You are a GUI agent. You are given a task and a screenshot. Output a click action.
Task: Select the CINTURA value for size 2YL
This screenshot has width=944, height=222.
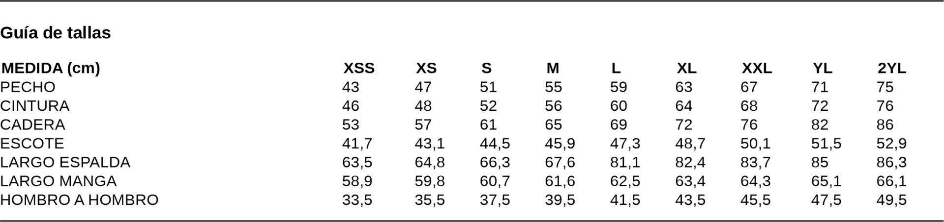885,106
